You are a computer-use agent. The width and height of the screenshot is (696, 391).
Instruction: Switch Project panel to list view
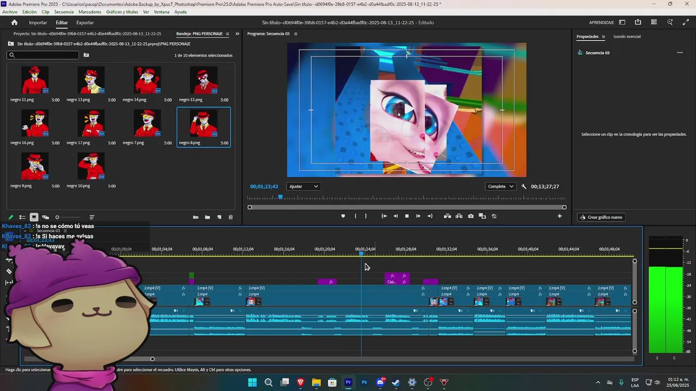click(x=22, y=217)
